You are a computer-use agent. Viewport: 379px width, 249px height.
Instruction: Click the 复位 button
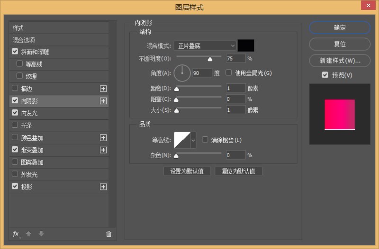pyautogui.click(x=340, y=44)
